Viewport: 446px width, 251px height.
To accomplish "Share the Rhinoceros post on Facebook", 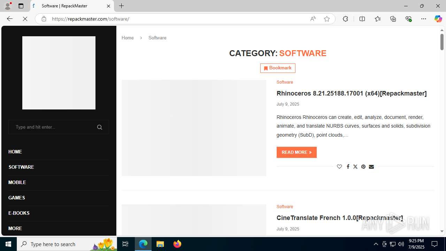I will [348, 167].
